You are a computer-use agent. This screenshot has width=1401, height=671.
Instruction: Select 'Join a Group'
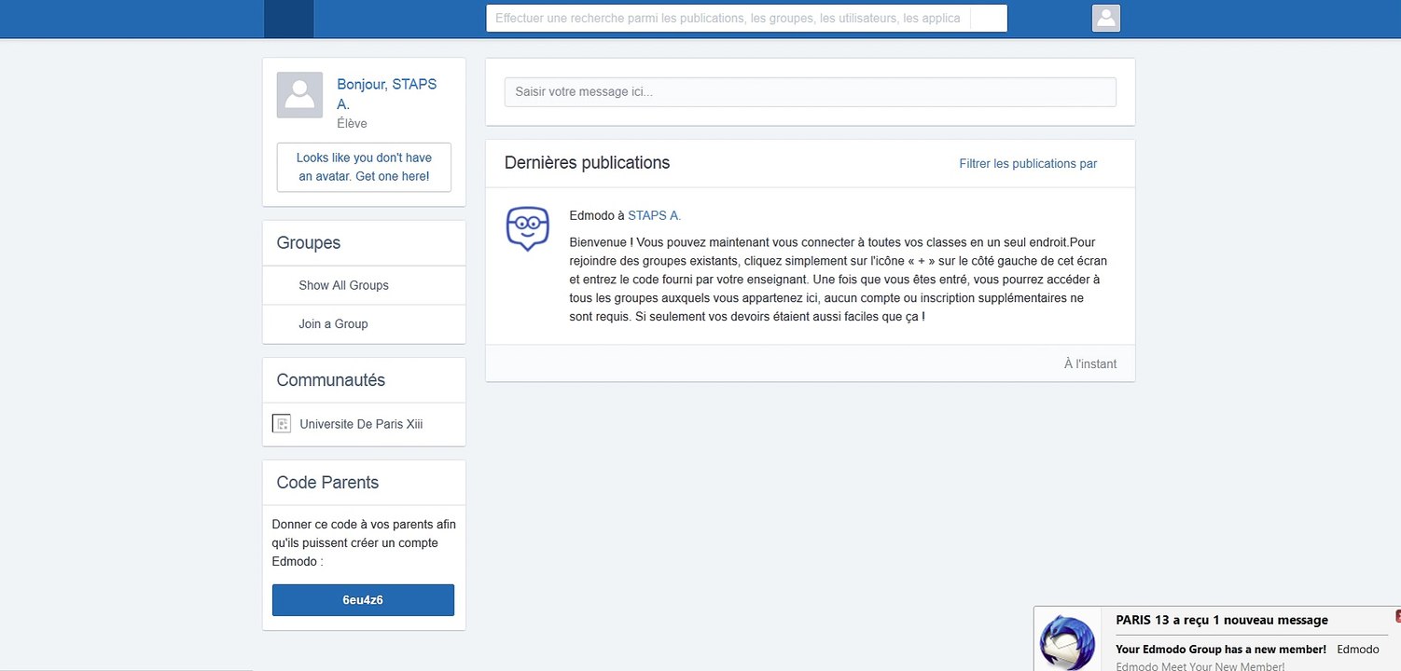(333, 323)
